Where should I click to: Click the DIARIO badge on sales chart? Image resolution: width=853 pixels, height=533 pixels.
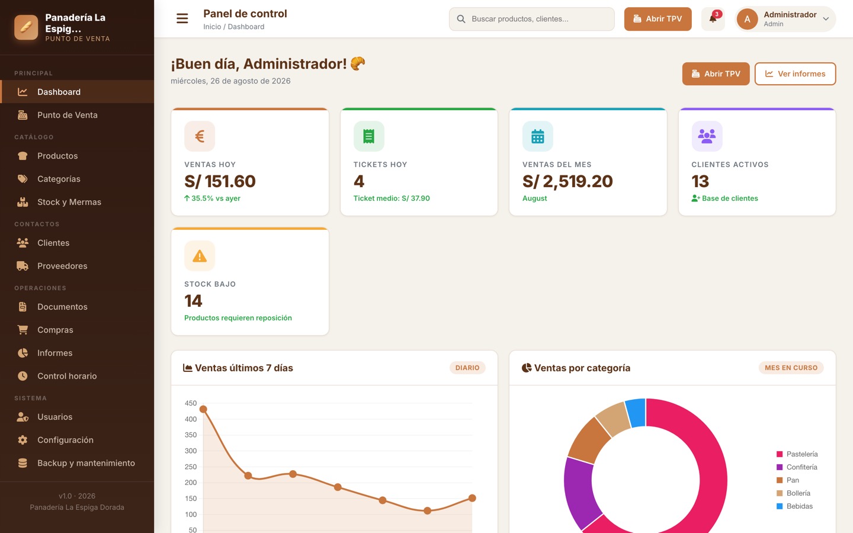pyautogui.click(x=467, y=368)
